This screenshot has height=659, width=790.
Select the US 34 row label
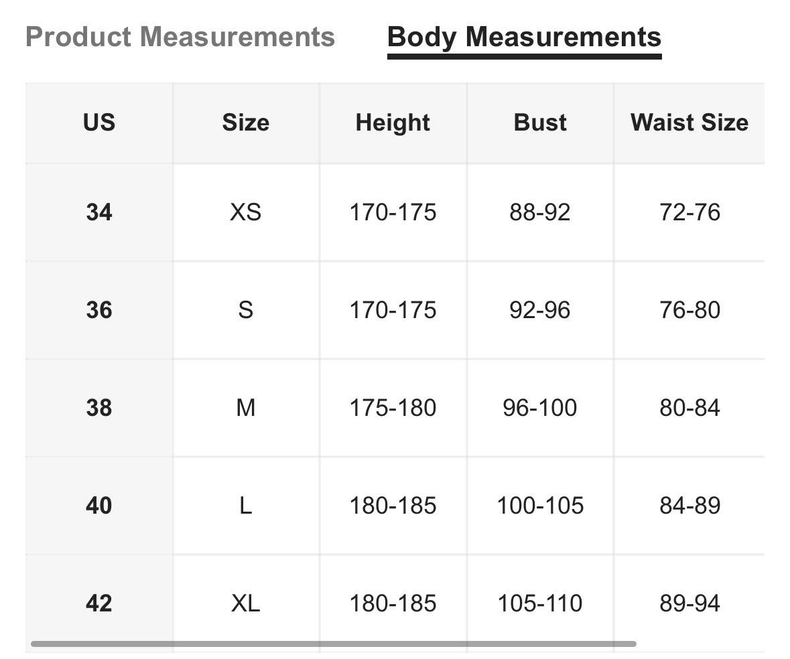tap(99, 212)
